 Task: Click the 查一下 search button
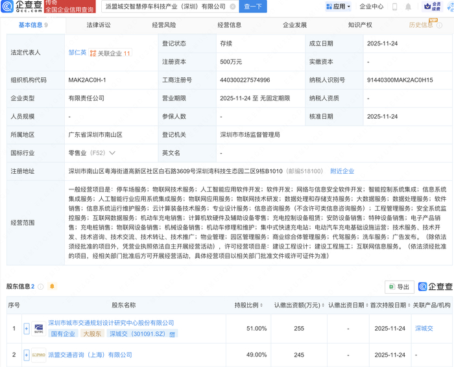[x=253, y=6]
